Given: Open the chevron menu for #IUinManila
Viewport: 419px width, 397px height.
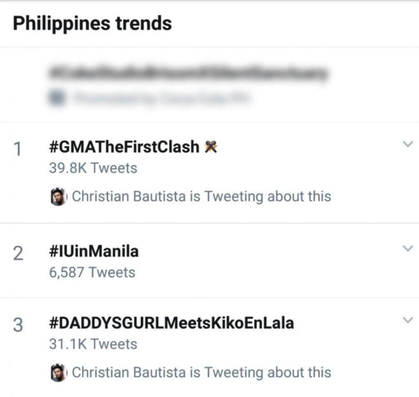Looking at the screenshot, I should coord(407,249).
